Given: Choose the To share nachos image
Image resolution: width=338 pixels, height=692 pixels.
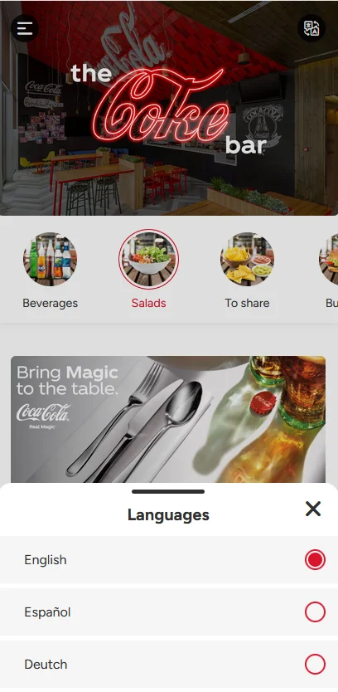Looking at the screenshot, I should tap(247, 259).
